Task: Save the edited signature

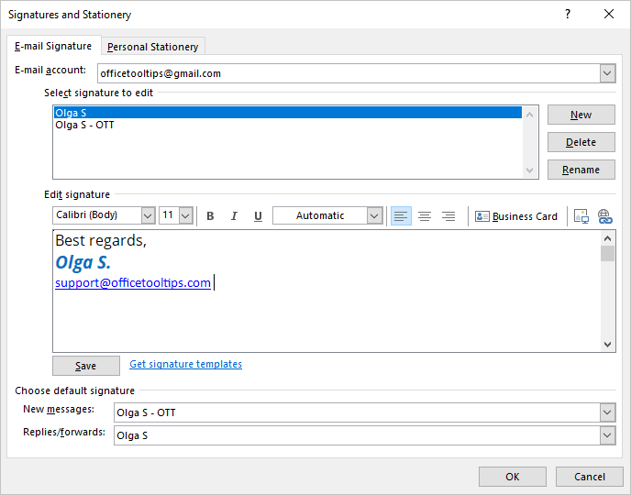Action: 85,366
